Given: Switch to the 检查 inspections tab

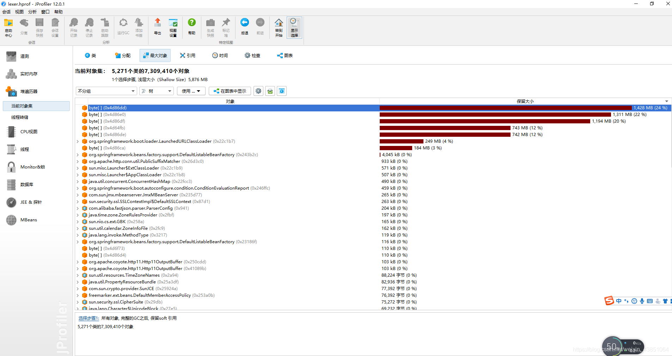Looking at the screenshot, I should coord(252,55).
